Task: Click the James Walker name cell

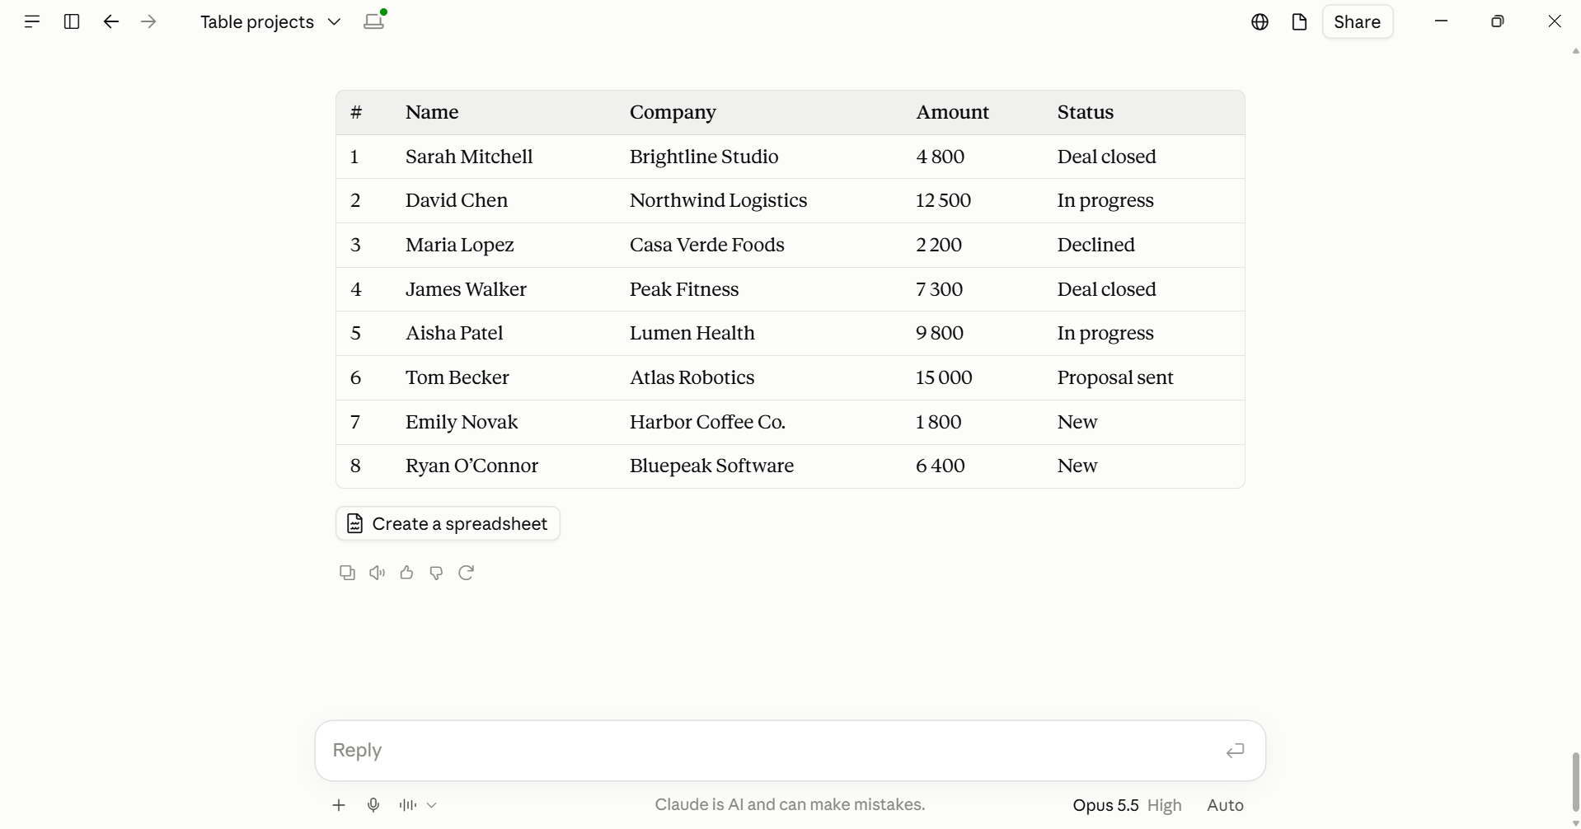Action: 466,289
